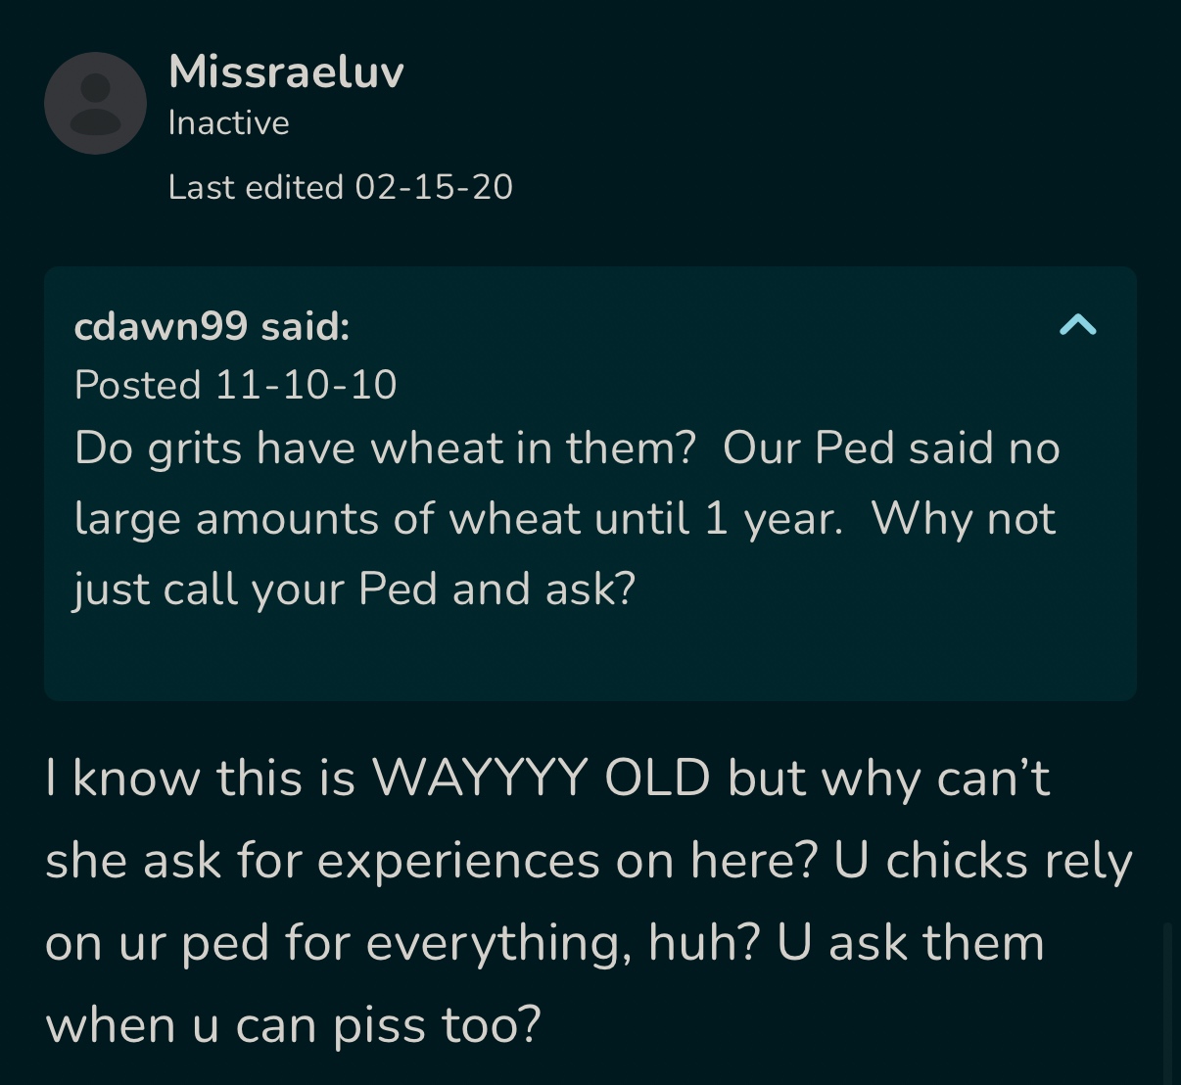This screenshot has height=1085, width=1181.
Task: Click the "large amounts of wheat until 1 year" text
Action: [x=457, y=518]
